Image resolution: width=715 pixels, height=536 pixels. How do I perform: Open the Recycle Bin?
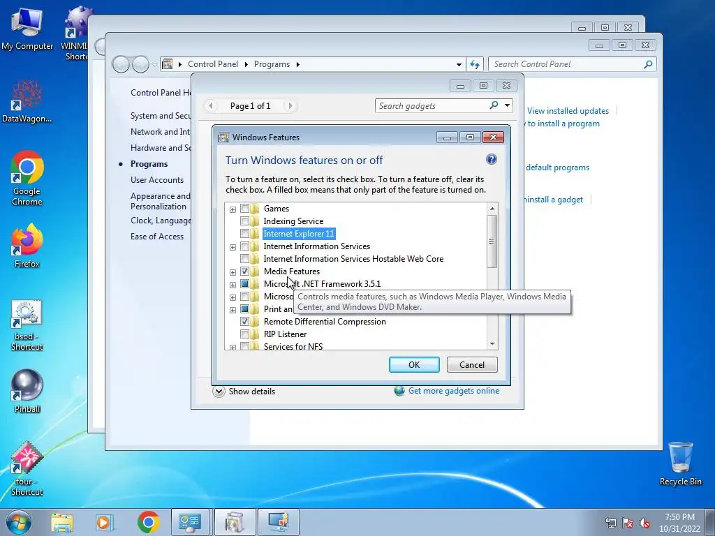coord(680,463)
